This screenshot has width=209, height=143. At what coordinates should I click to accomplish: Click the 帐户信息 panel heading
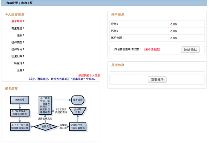point(118,15)
